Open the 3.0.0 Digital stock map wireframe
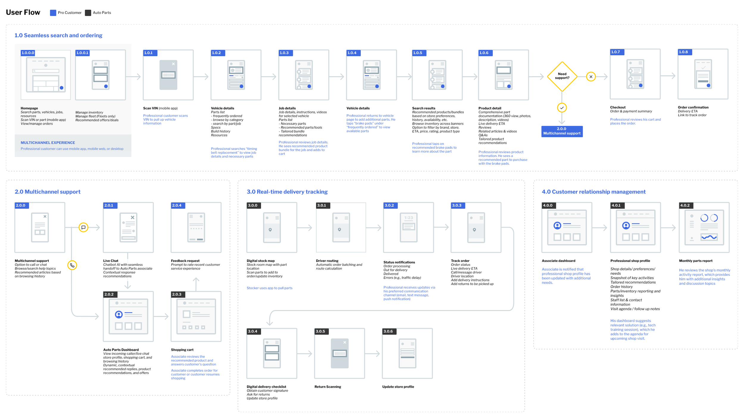Image resolution: width=744 pixels, height=418 pixels. [x=272, y=227]
